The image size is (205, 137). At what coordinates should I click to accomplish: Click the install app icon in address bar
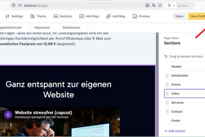[x=147, y=5]
